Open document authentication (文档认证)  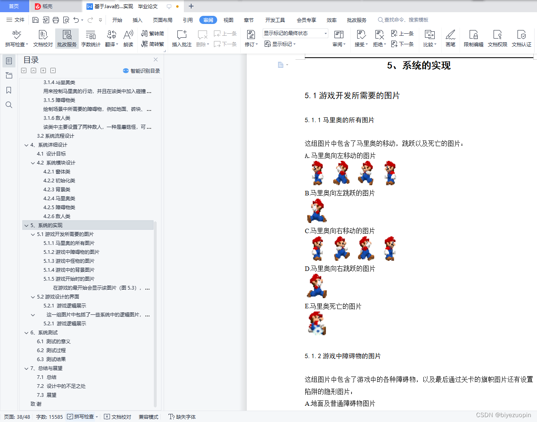click(522, 39)
